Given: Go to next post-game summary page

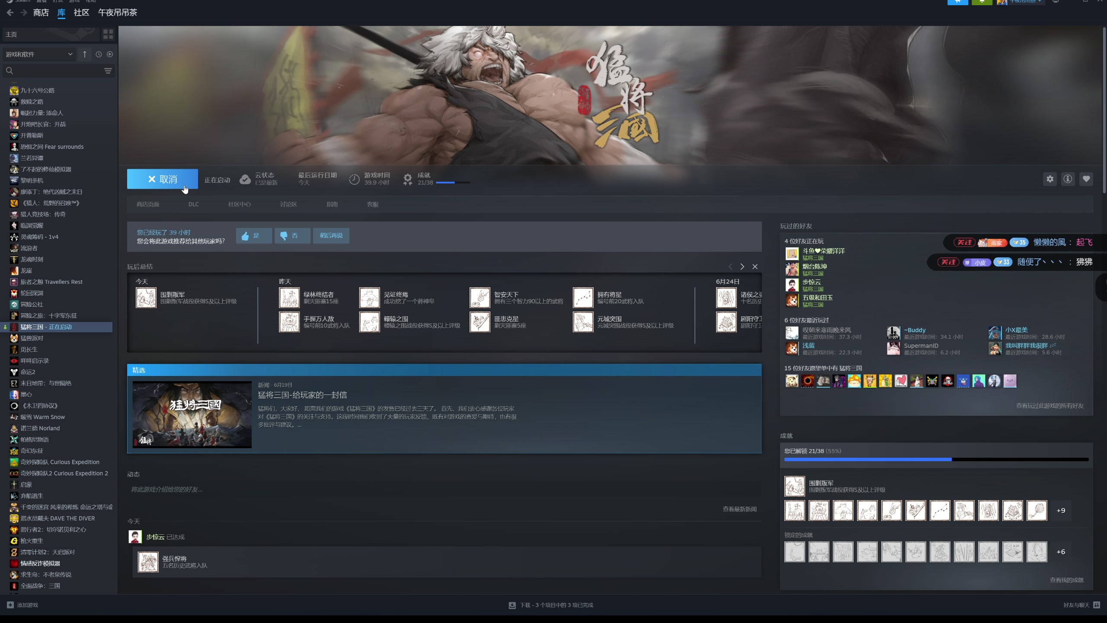Looking at the screenshot, I should tap(742, 267).
